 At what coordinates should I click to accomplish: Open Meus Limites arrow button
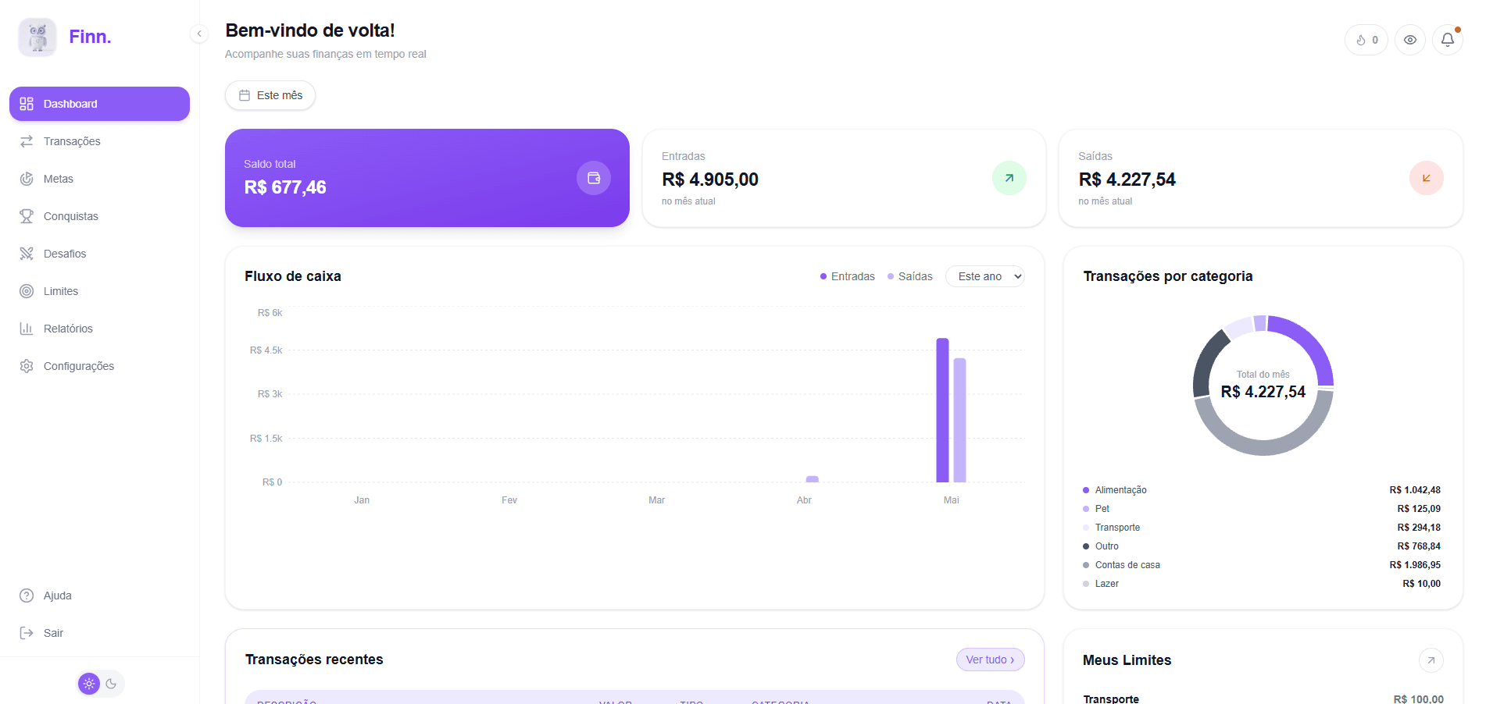(x=1431, y=660)
